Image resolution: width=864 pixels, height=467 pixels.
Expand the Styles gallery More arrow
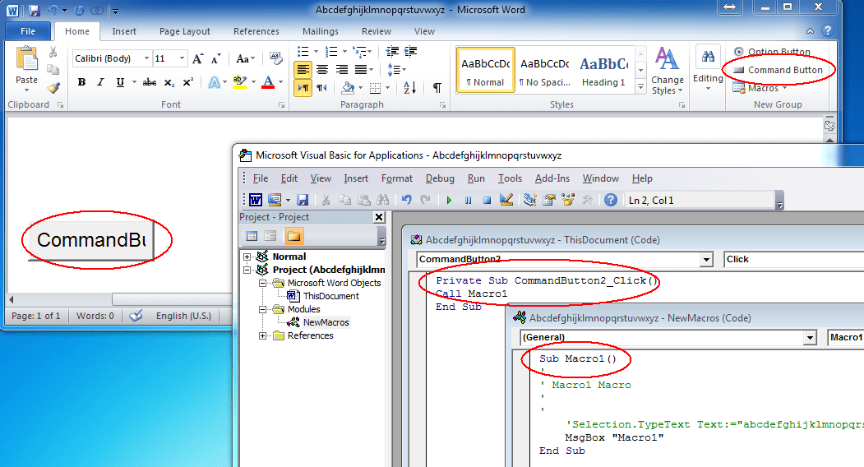641,86
